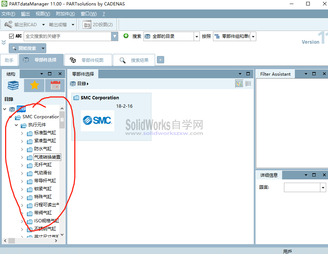Click the 输出到CAD export icon
Image resolution: width=328 pixels, height=254 pixels.
pos(9,24)
